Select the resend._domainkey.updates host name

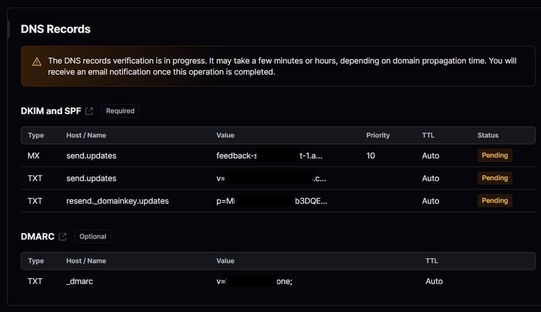point(117,201)
